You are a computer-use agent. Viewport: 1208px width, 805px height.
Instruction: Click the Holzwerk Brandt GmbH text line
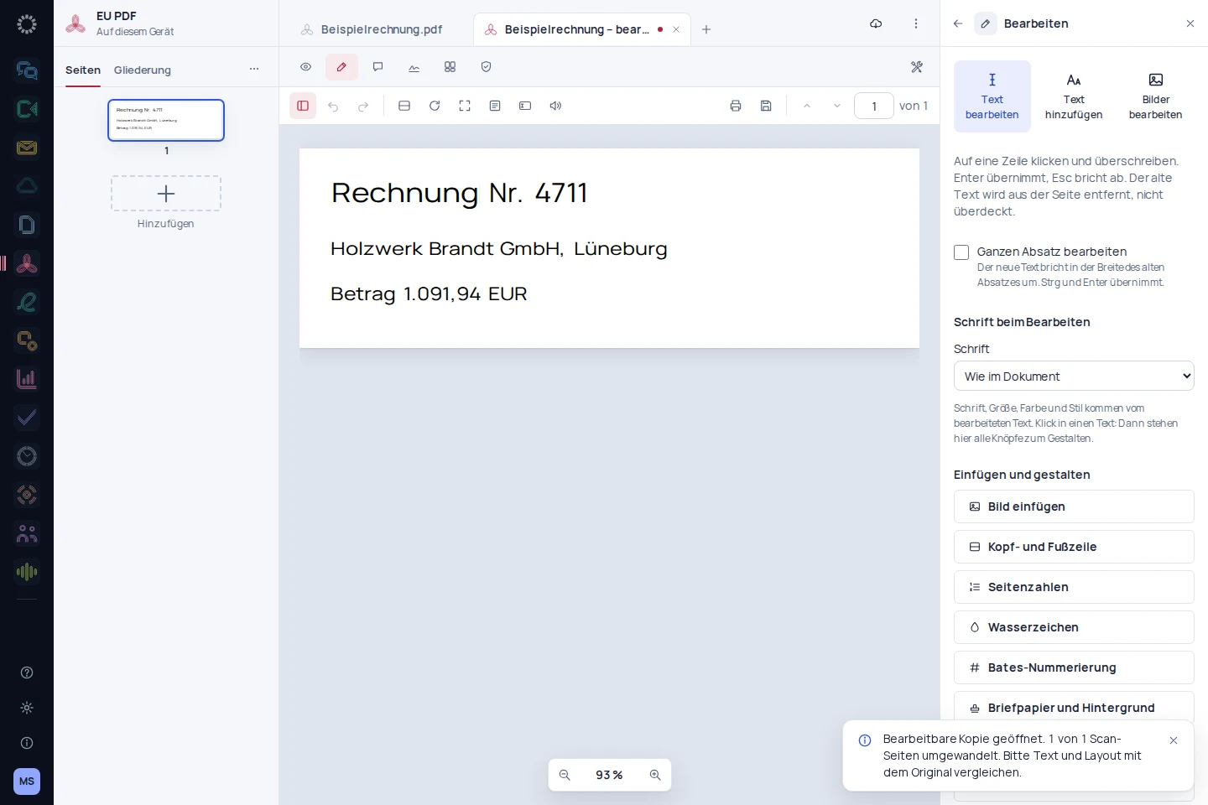click(x=499, y=249)
